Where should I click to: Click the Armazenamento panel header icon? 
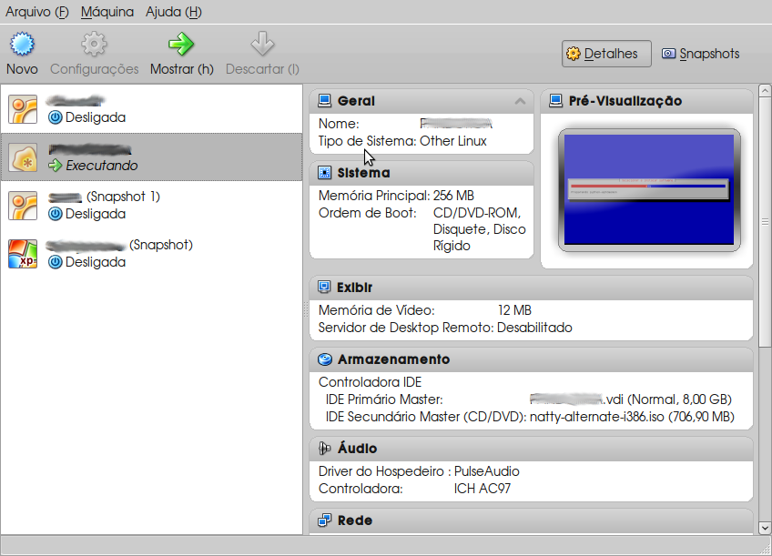coord(325,359)
